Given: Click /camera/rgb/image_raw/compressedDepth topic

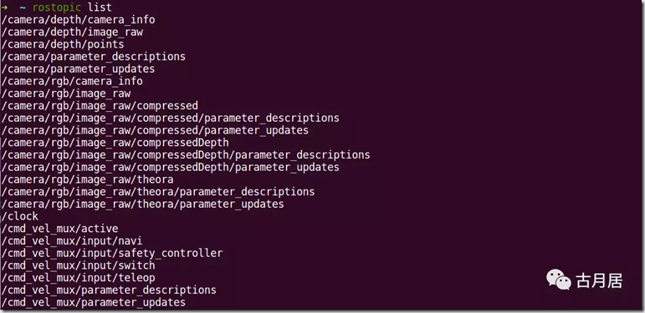Looking at the screenshot, I should point(115,143).
